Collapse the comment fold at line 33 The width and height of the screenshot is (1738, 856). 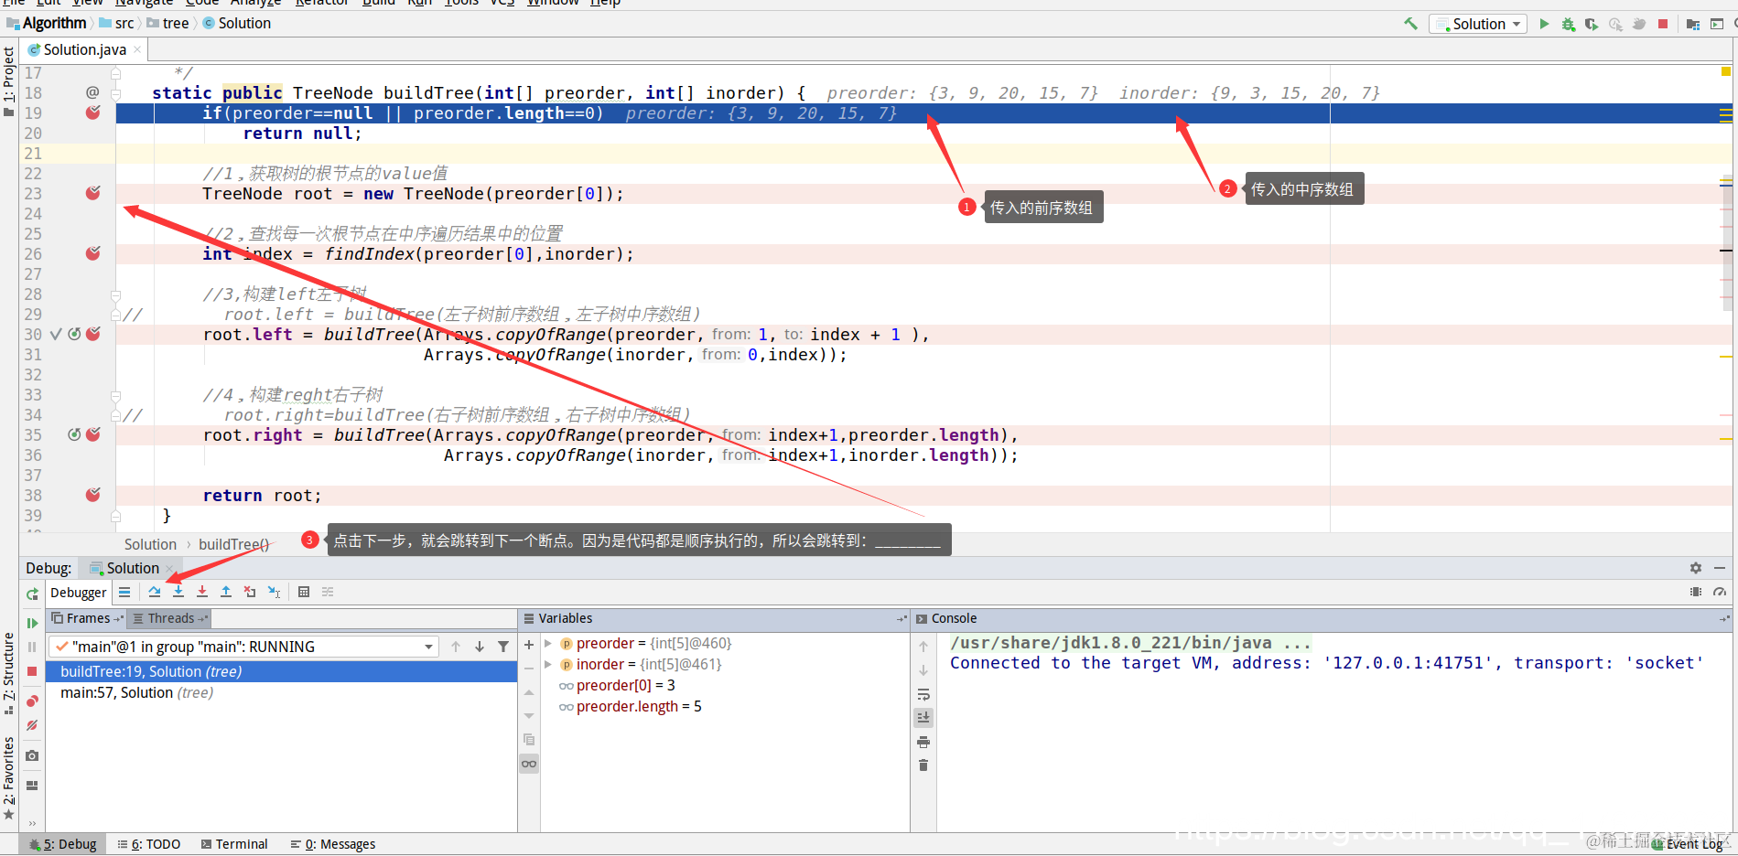[116, 395]
